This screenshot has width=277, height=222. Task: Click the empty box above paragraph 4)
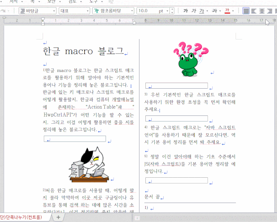[176, 118]
